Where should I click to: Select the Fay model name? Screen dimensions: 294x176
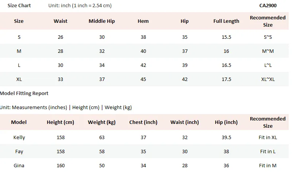pos(19,151)
